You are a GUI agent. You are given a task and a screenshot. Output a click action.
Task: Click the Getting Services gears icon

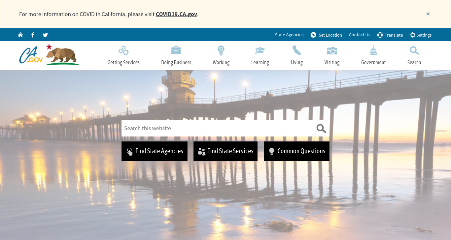(x=123, y=50)
